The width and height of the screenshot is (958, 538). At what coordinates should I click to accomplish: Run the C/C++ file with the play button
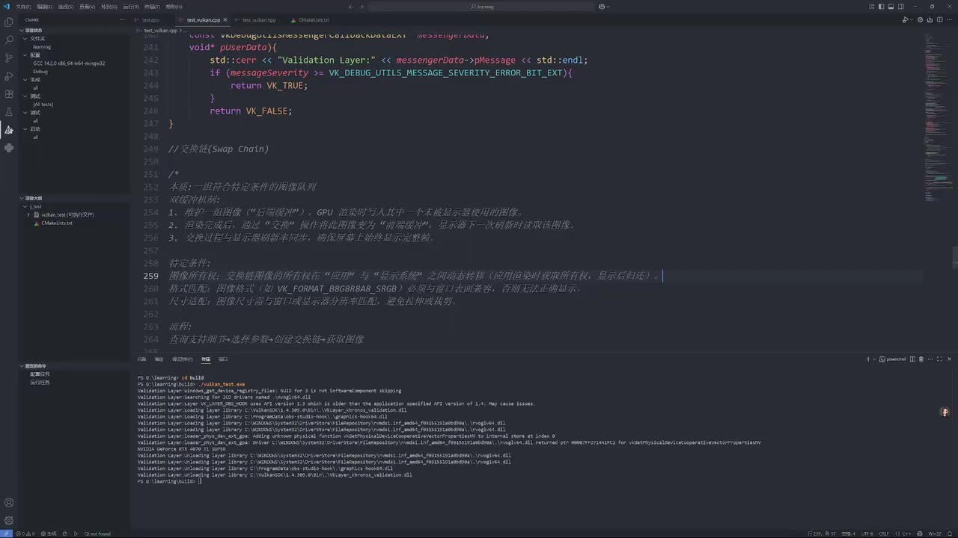pyautogui.click(x=905, y=20)
